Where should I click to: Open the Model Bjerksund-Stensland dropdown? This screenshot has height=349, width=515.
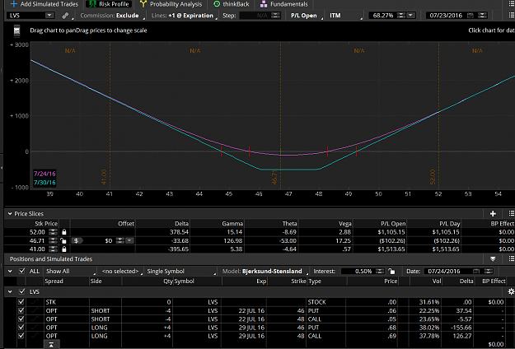[265, 272]
